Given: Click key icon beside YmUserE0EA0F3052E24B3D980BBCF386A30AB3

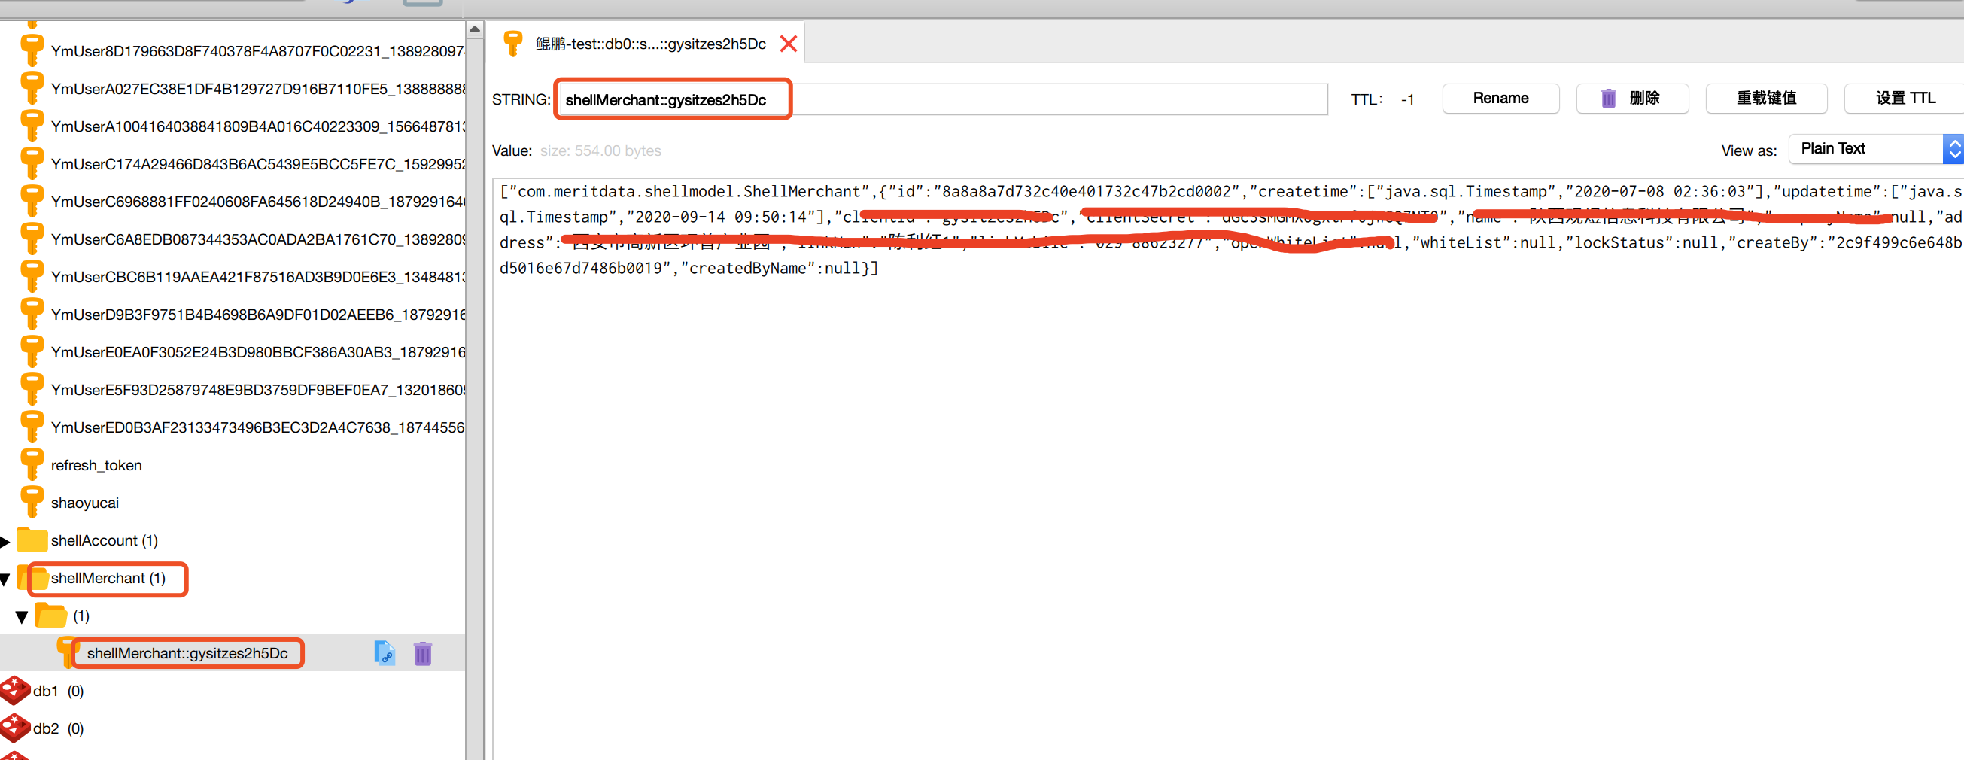Looking at the screenshot, I should (32, 351).
